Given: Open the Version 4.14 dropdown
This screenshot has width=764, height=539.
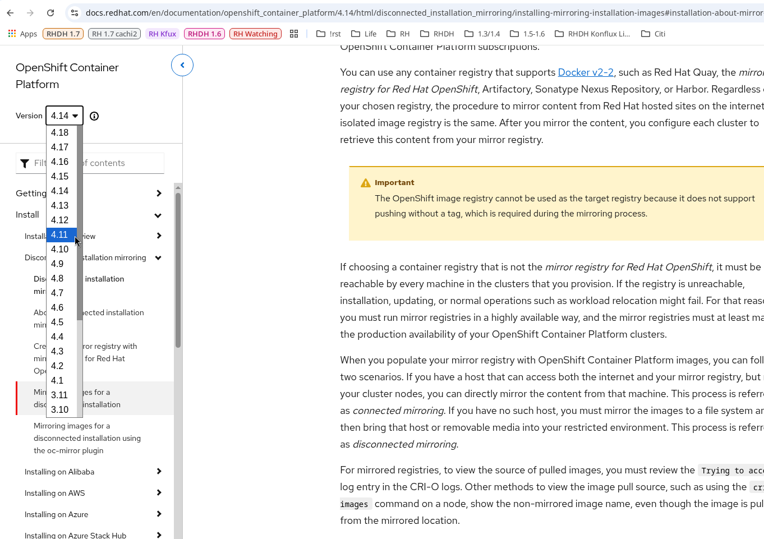Looking at the screenshot, I should coord(64,116).
